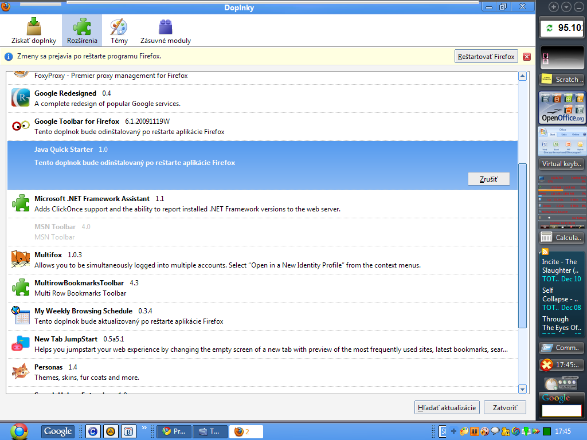Click the Multifox description text
This screenshot has width=587, height=440.
pos(228,265)
